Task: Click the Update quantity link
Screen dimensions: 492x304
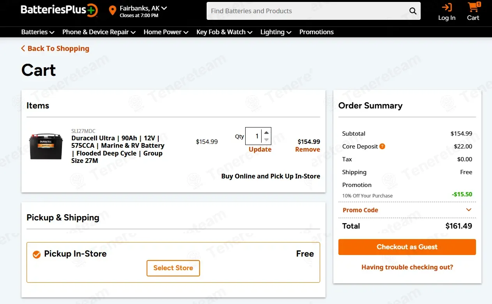Action: (260, 149)
